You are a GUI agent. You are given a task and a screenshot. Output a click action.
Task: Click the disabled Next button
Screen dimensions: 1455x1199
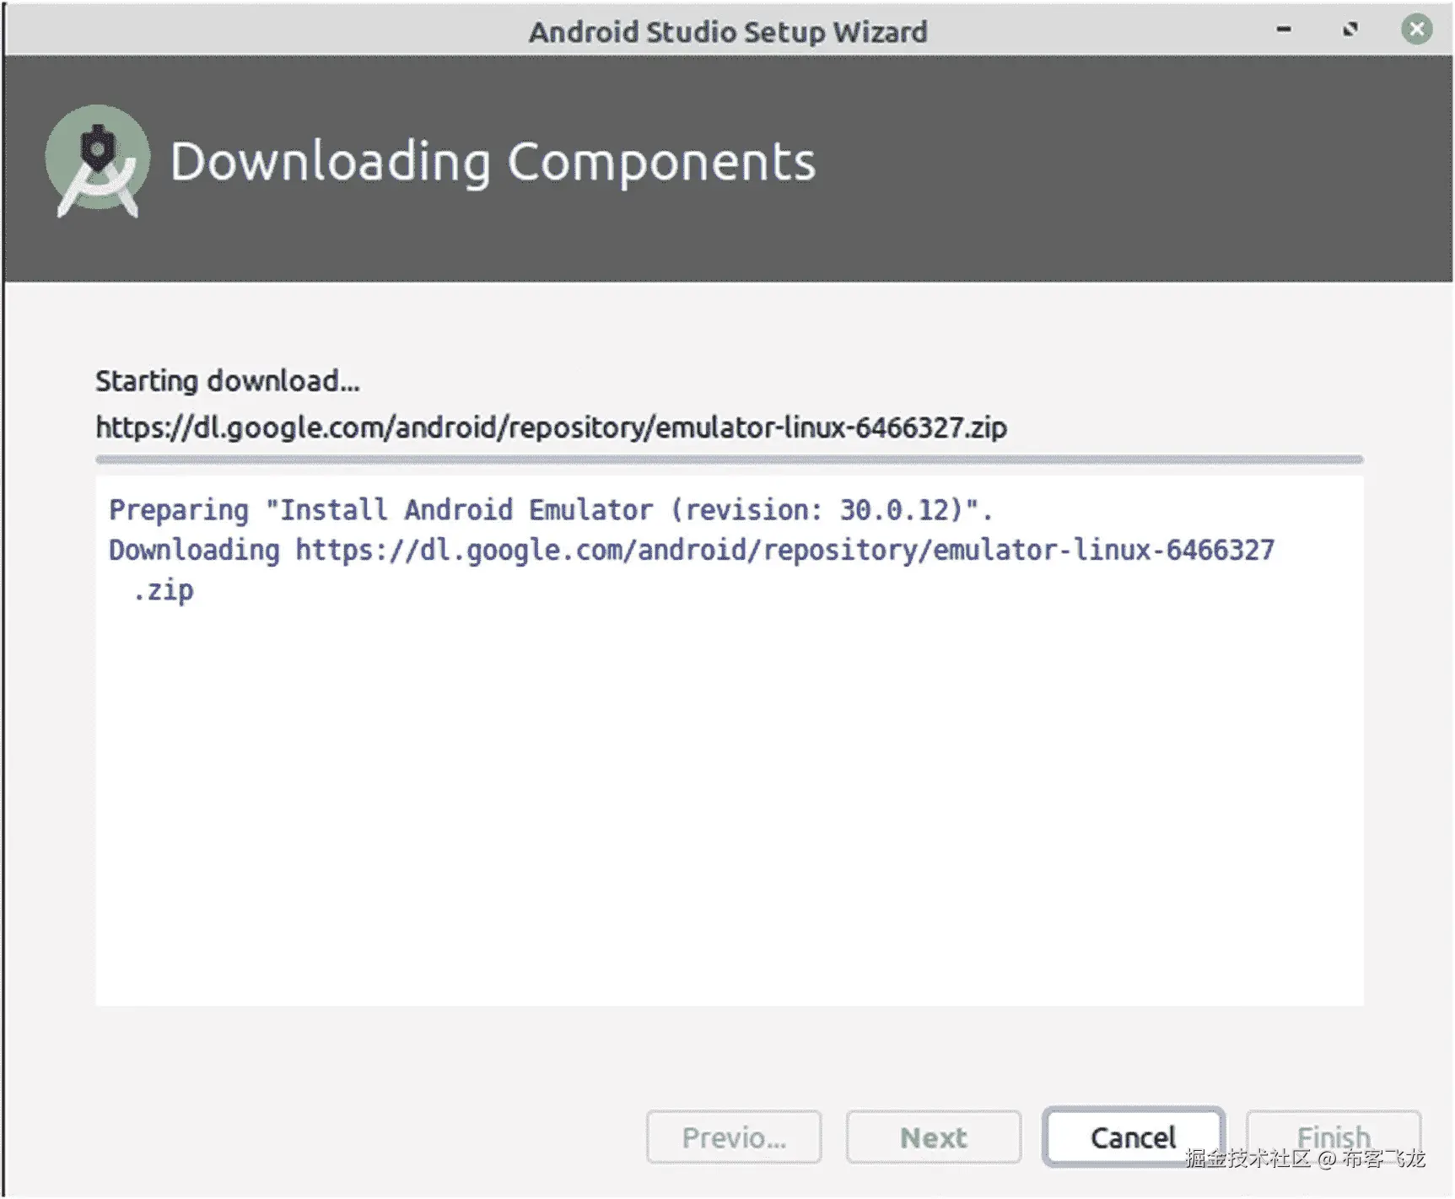click(934, 1137)
